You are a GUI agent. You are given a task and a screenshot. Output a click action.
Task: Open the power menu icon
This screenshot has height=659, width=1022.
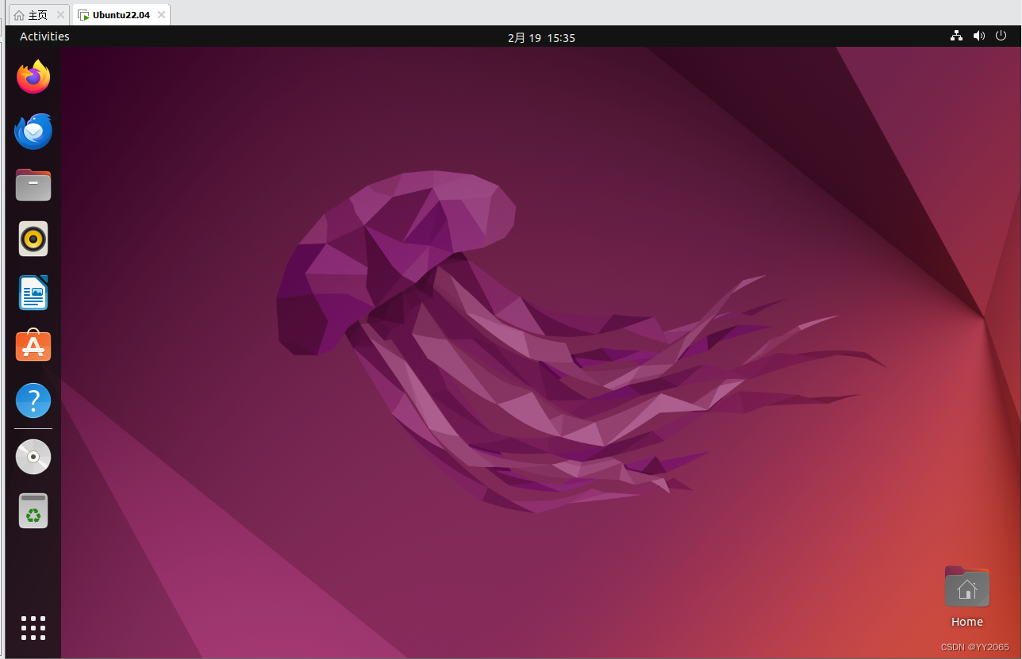(x=1001, y=36)
